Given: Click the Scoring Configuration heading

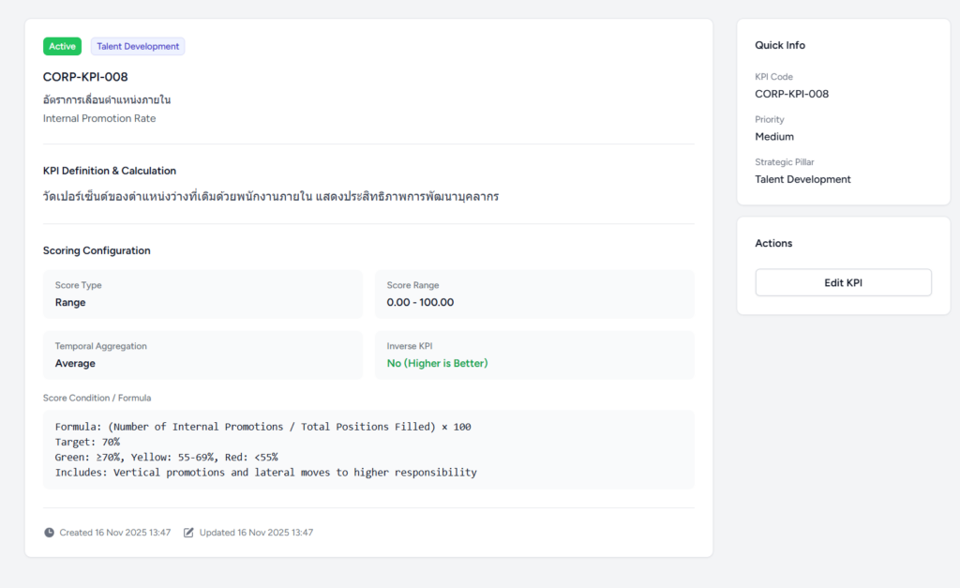Looking at the screenshot, I should coord(97,250).
